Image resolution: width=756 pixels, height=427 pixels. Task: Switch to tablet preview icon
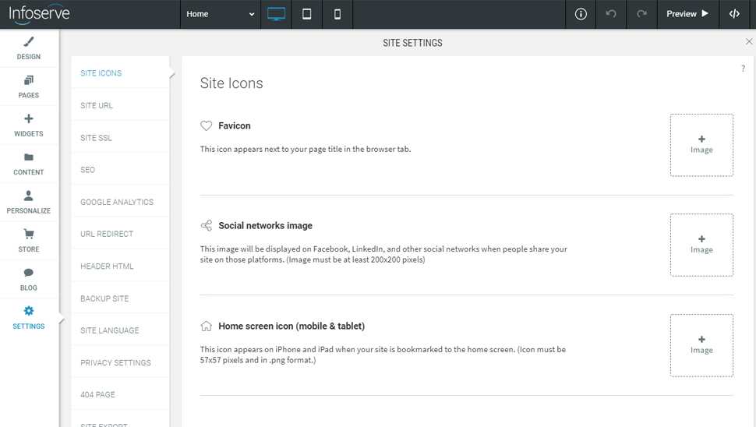(x=307, y=14)
